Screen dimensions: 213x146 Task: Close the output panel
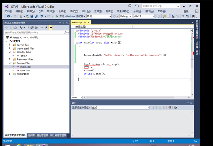[x=191, y=103]
